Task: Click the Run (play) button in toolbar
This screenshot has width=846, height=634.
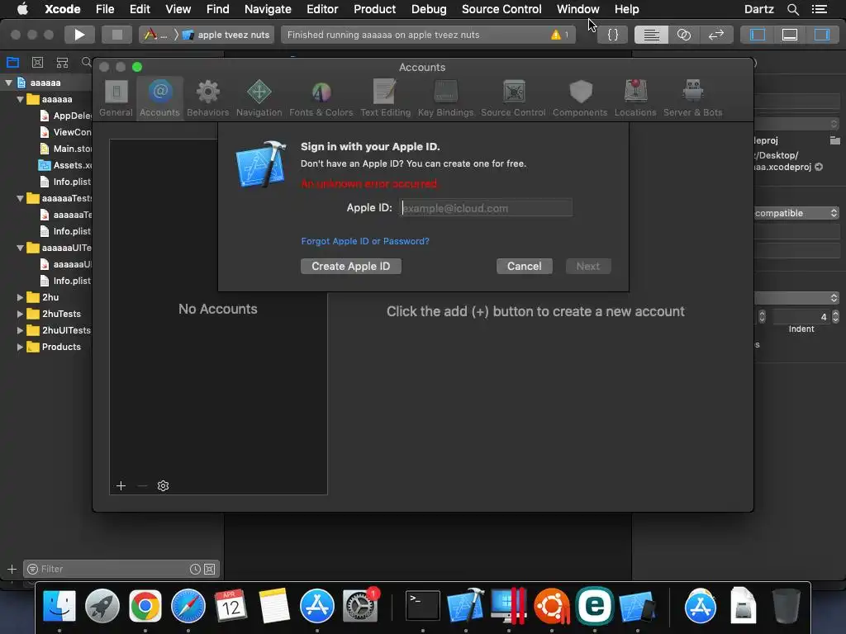Action: point(79,35)
